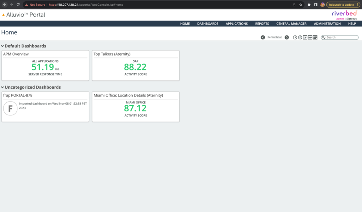Go to the previous time range arrow
The height and width of the screenshot is (212, 362).
263,37
